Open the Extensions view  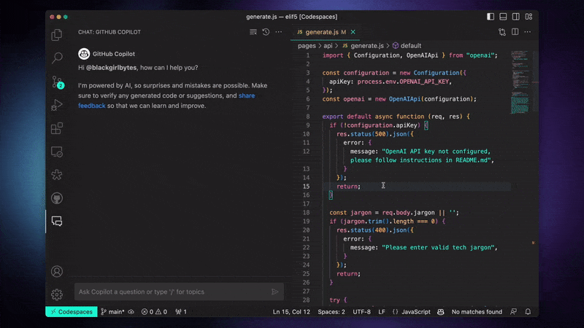pos(57,128)
